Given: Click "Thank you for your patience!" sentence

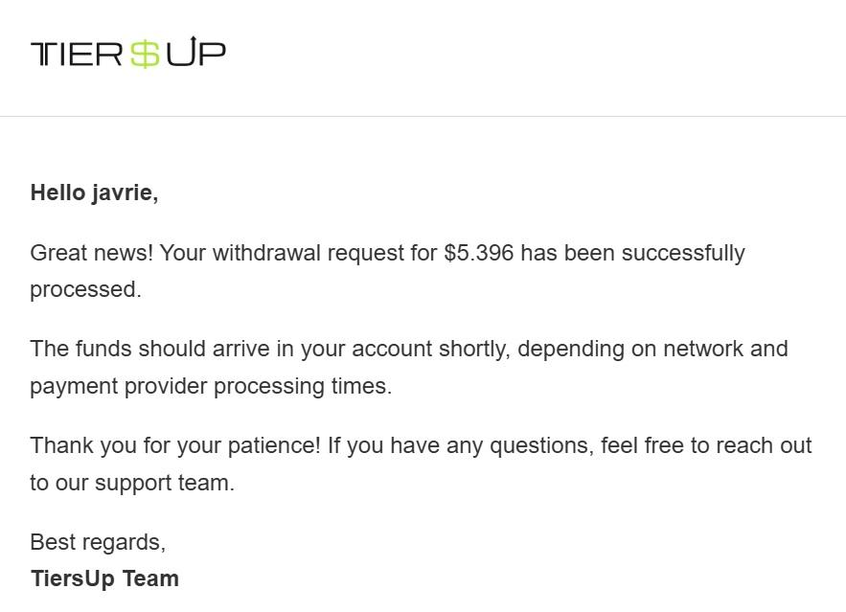Looking at the screenshot, I should [x=175, y=446].
